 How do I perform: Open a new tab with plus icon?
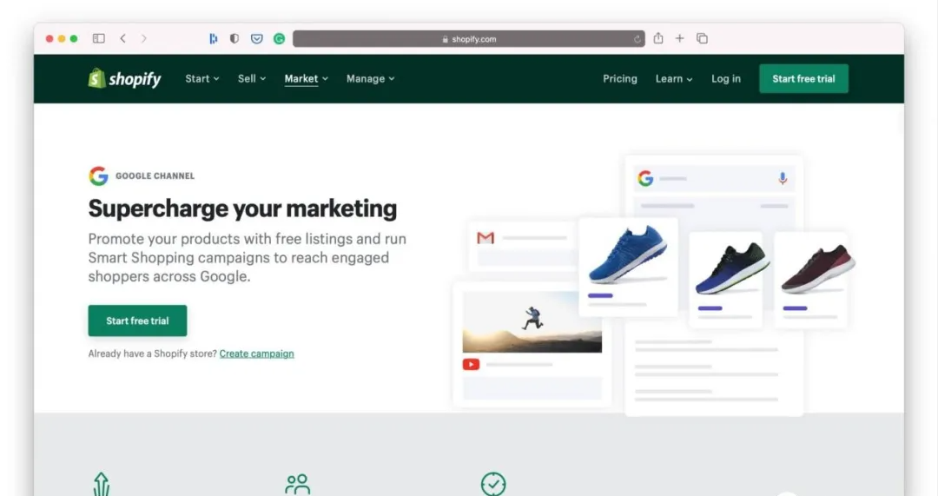click(679, 38)
